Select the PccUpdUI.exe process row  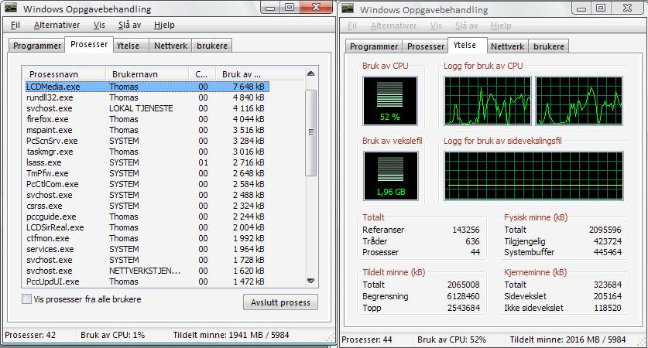[x=146, y=281]
